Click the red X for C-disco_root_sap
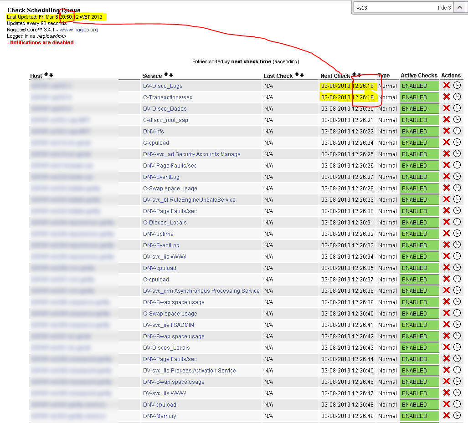Screen dimensions: 468x423 446,120
